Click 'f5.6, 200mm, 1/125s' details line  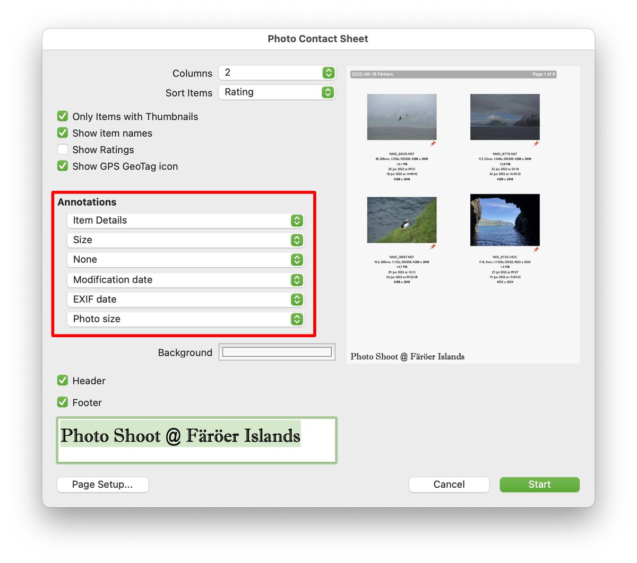402,262
